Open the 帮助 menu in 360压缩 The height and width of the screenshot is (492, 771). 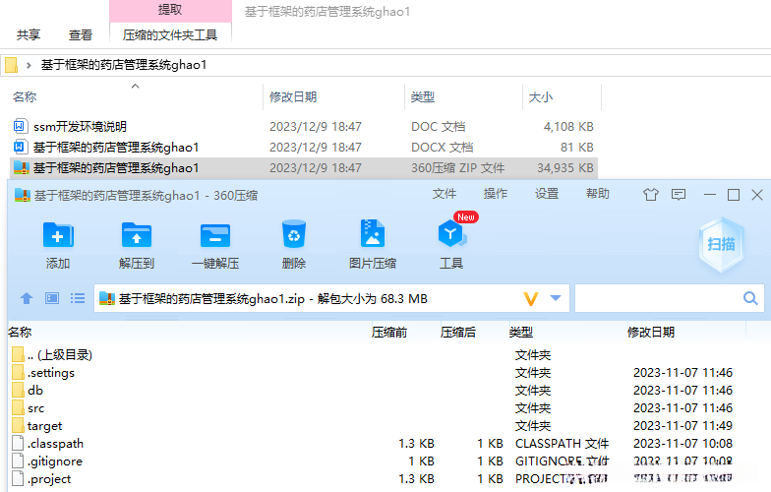598,194
